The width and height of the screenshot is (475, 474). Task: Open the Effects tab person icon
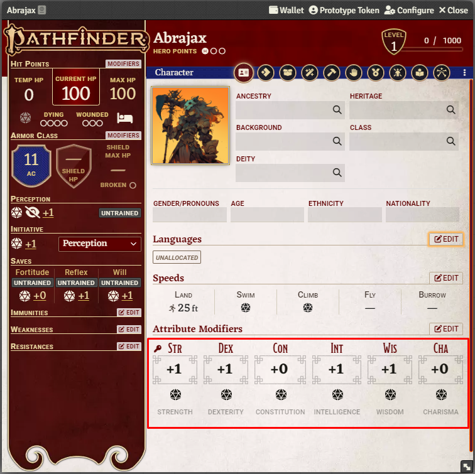pos(398,73)
